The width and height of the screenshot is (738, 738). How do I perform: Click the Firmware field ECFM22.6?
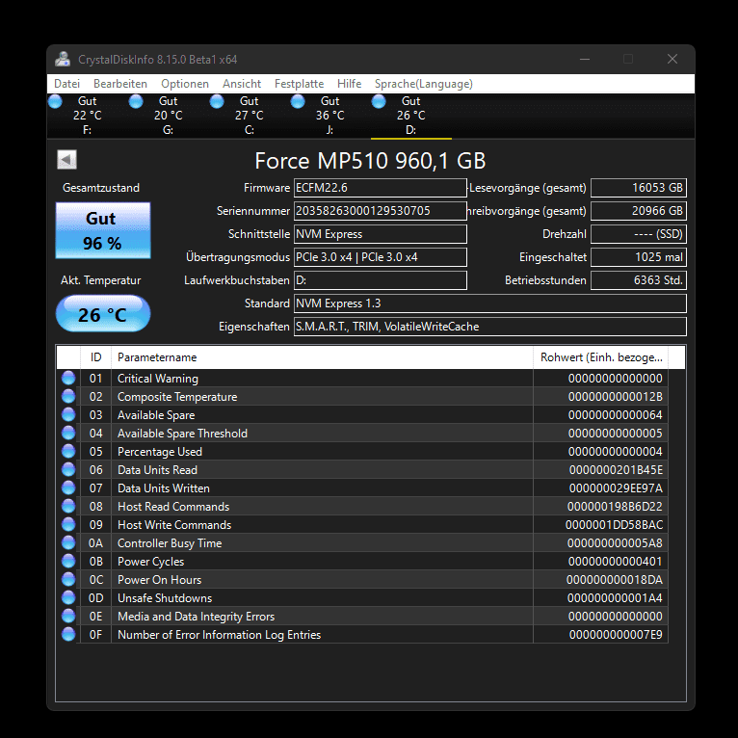(381, 188)
